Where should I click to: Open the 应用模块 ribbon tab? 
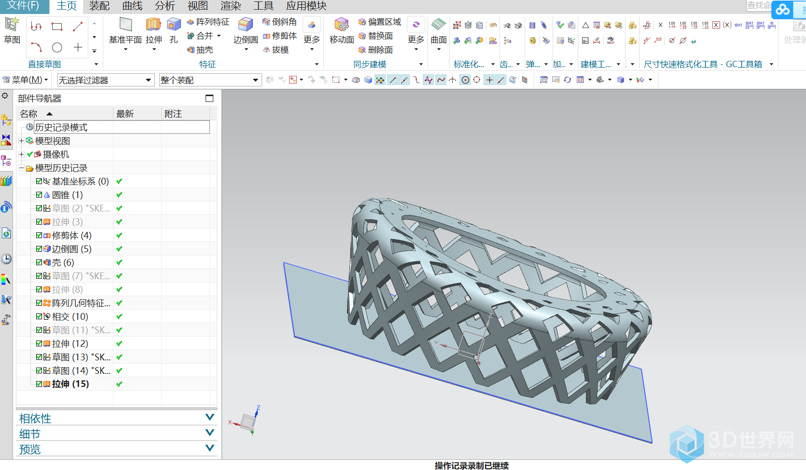coord(306,6)
